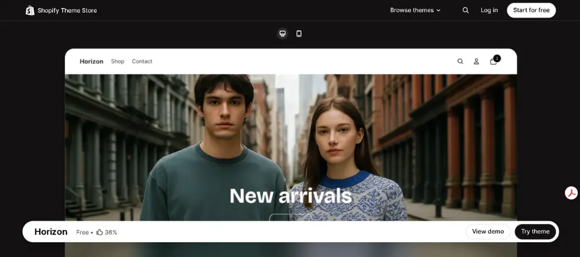Image resolution: width=580 pixels, height=257 pixels.
Task: Click the Free price label
Action: point(82,232)
